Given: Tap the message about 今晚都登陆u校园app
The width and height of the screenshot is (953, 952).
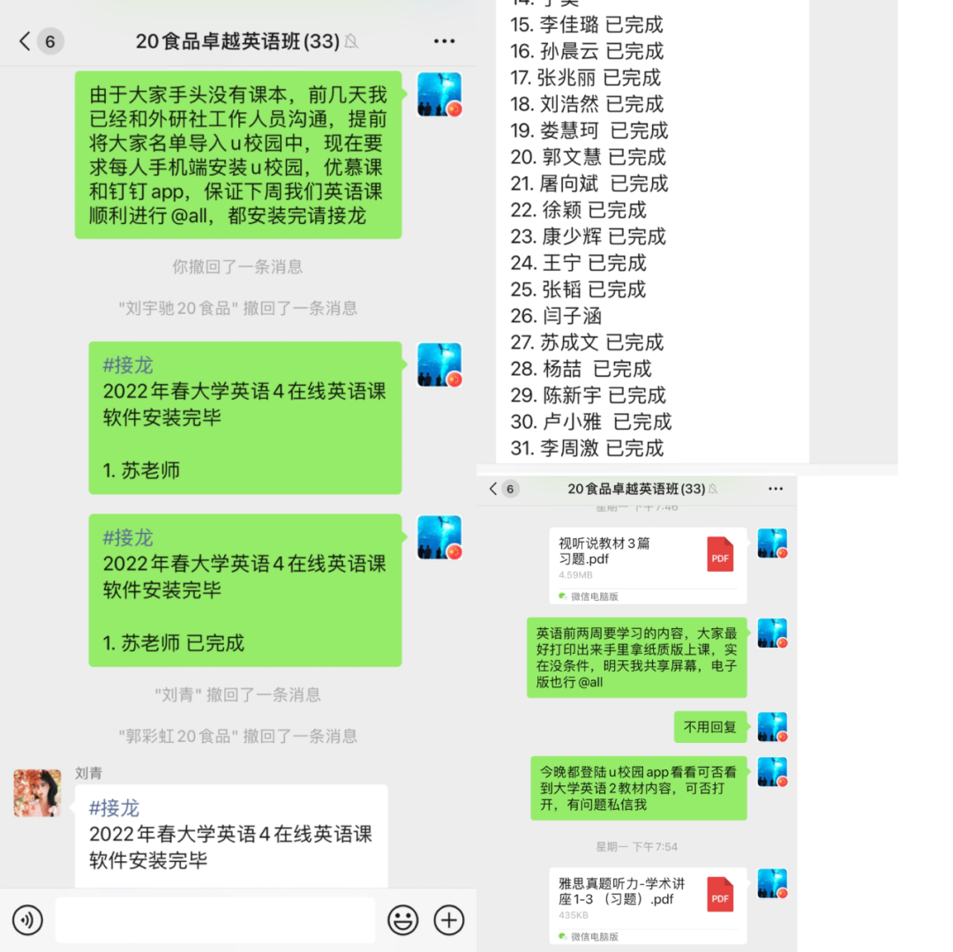Looking at the screenshot, I should [639, 788].
